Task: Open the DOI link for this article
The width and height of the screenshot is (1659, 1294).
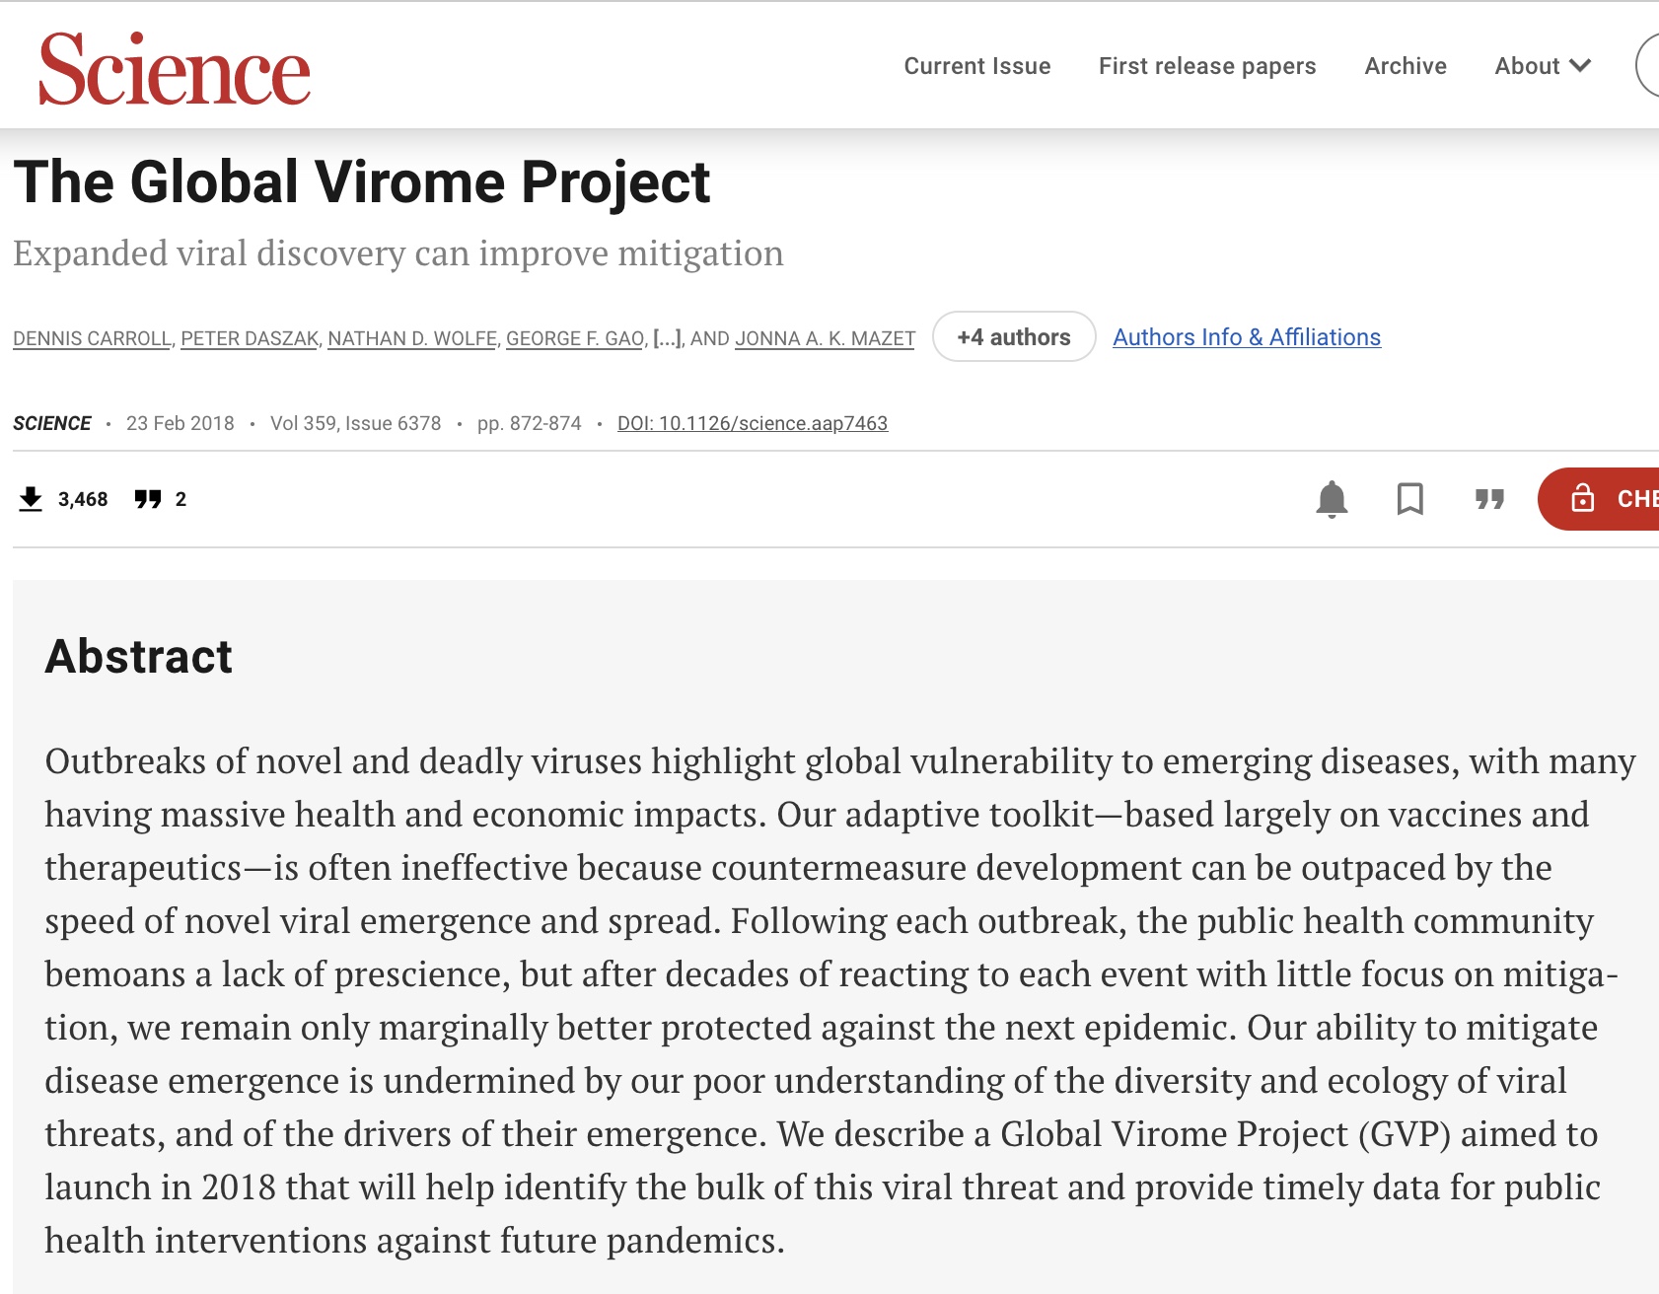Action: [753, 423]
